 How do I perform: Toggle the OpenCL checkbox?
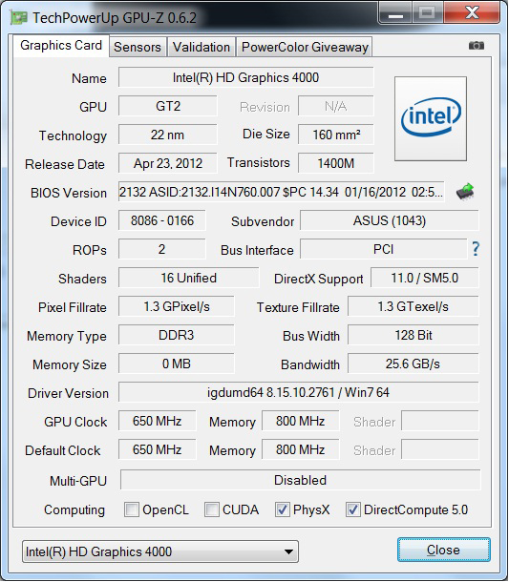[x=132, y=509]
